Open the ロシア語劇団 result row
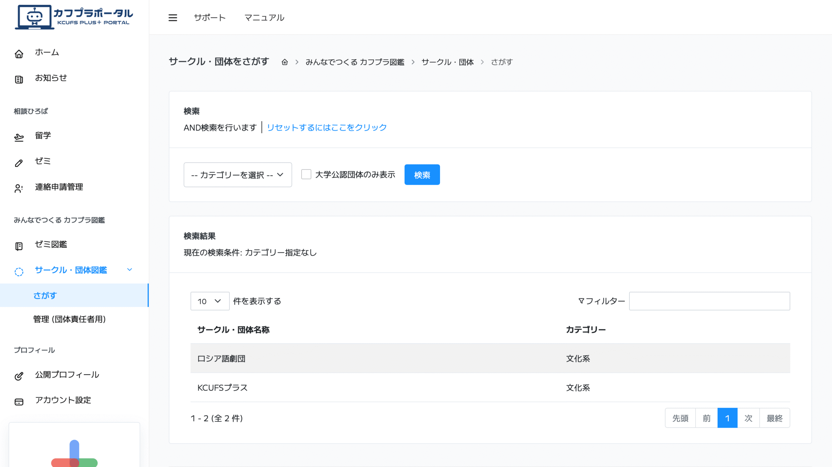Screen dimensions: 832x467 tap(221, 358)
